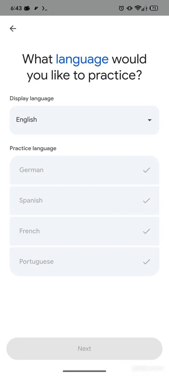Select Portuguese in the practice list
The image size is (169, 376).
[84, 262]
